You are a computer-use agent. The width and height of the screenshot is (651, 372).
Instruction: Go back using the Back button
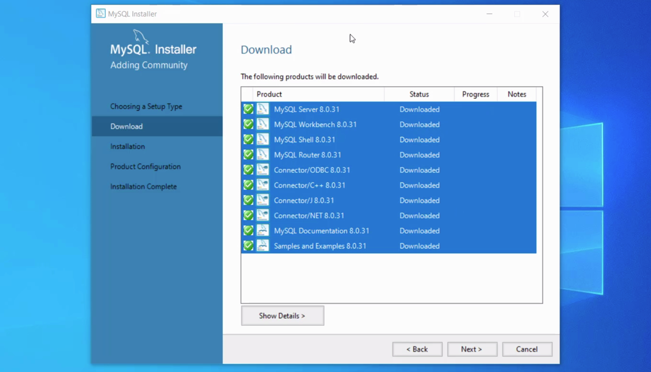click(x=417, y=349)
